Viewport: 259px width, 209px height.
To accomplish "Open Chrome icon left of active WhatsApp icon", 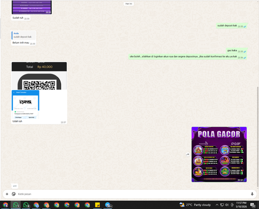I will pyautogui.click(x=6, y=205).
